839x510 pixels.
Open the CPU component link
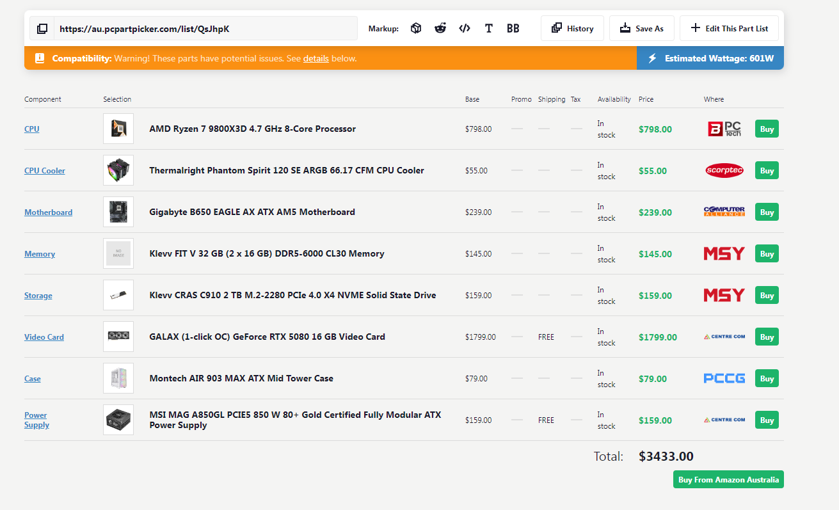pos(32,129)
